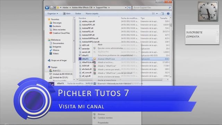222x125 pixels.
Task: Choose Solucionar problemas de compatibilidad
Action: (115, 55)
